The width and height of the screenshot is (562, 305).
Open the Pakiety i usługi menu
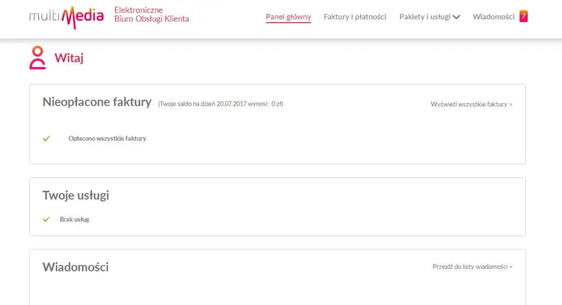tap(425, 17)
